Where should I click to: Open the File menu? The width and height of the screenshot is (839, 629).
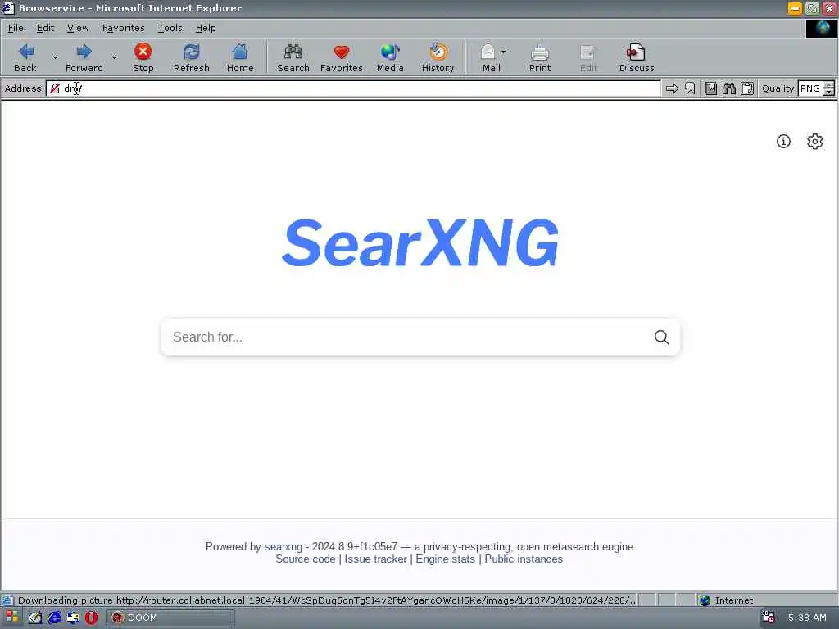pyautogui.click(x=16, y=28)
